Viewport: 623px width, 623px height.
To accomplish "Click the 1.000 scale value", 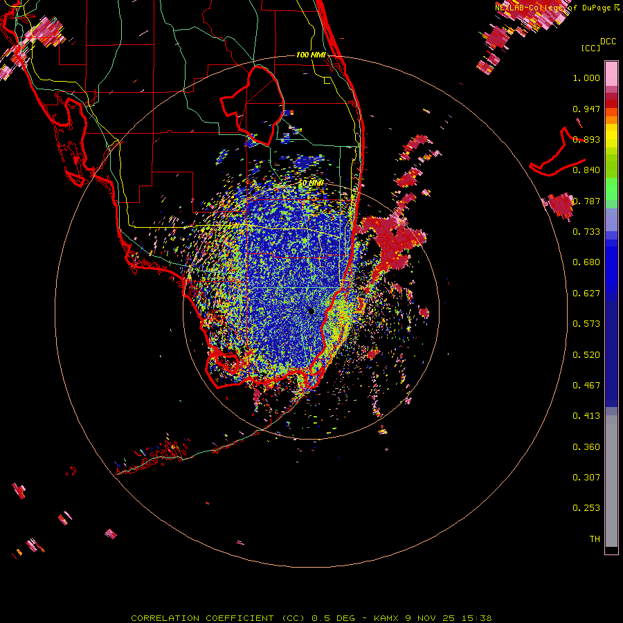I will [586, 78].
